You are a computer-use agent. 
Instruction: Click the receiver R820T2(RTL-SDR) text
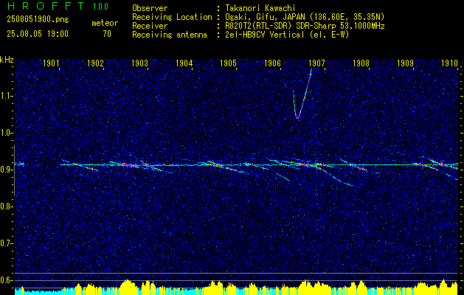(x=257, y=26)
